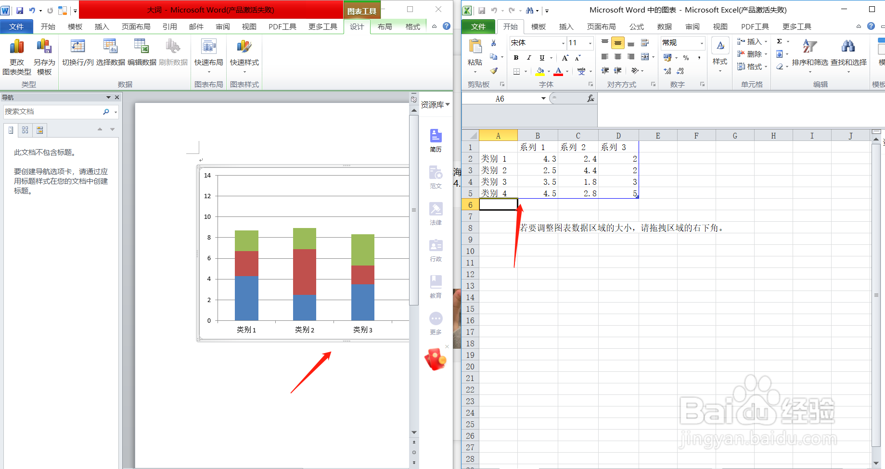Viewport: 885px width, 469px height.
Task: Open the font name dropdown 宋体
Action: [563, 43]
